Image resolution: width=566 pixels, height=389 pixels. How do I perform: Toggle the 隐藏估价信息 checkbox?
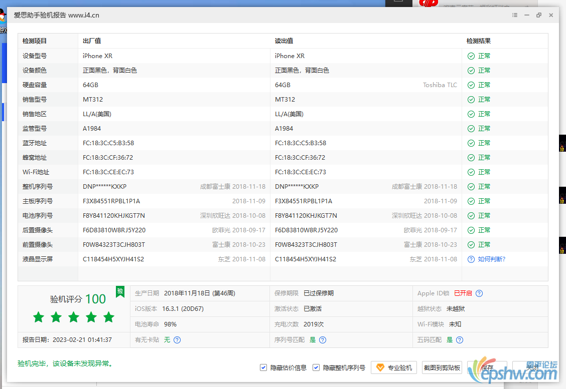coord(263,367)
